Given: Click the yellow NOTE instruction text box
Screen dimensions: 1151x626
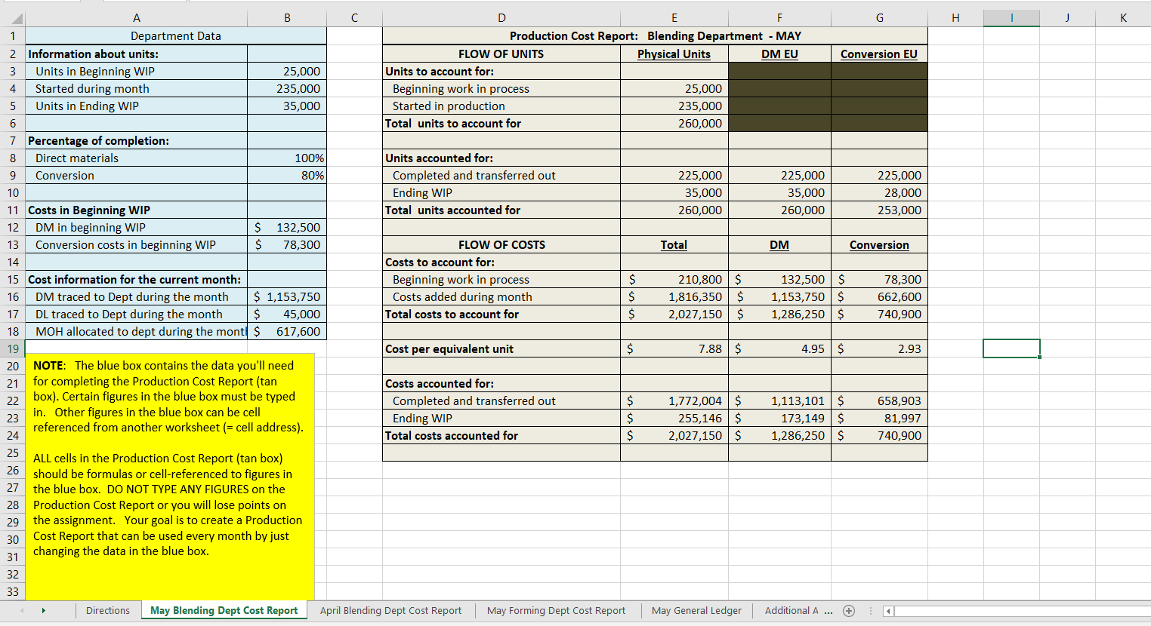Looking at the screenshot, I should [170, 477].
